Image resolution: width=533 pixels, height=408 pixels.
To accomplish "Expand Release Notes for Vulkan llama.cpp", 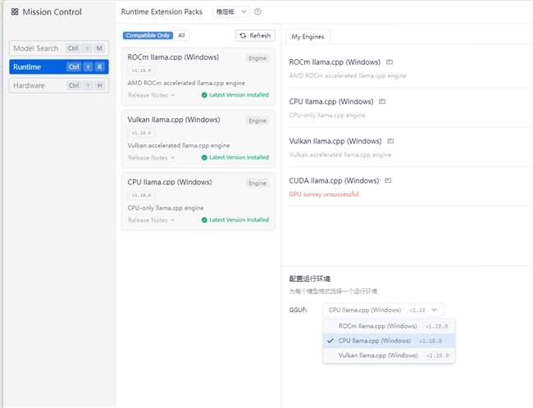I will [151, 157].
